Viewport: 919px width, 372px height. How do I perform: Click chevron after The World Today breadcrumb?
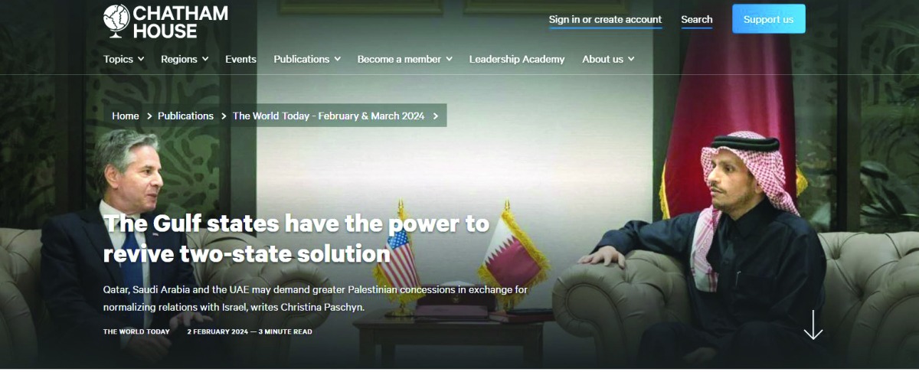pos(435,116)
